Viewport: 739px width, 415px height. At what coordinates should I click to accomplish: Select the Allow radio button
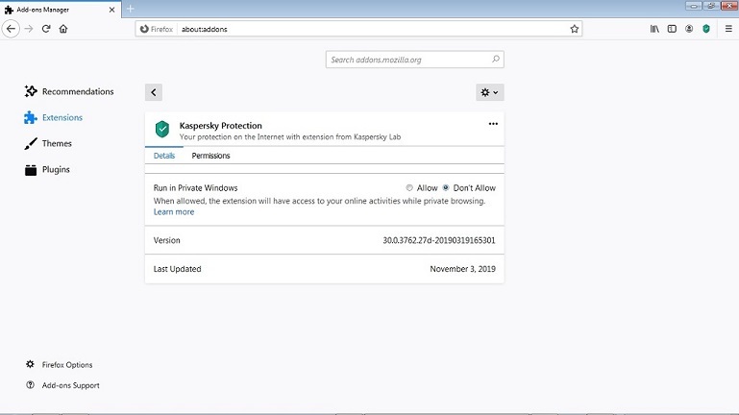[409, 187]
